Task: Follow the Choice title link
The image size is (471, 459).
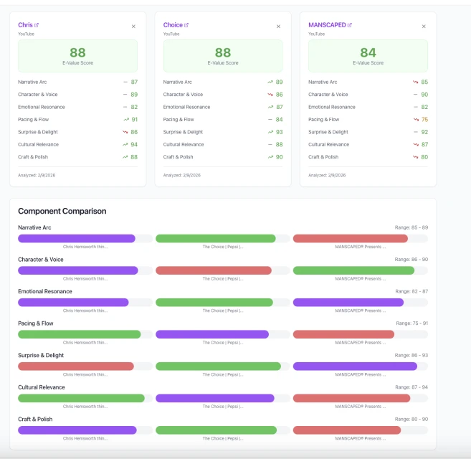Action: pyautogui.click(x=173, y=25)
